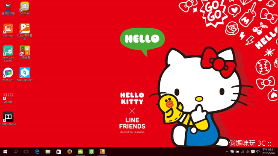Select the App Explorer desktop shortcut

(25, 74)
